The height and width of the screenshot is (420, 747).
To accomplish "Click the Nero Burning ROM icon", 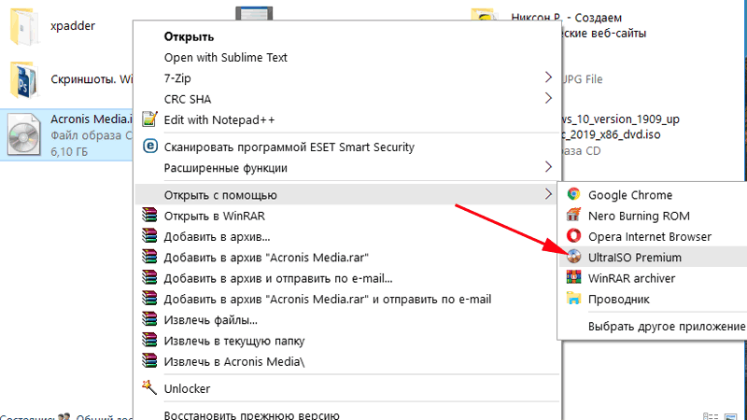I will point(573,216).
